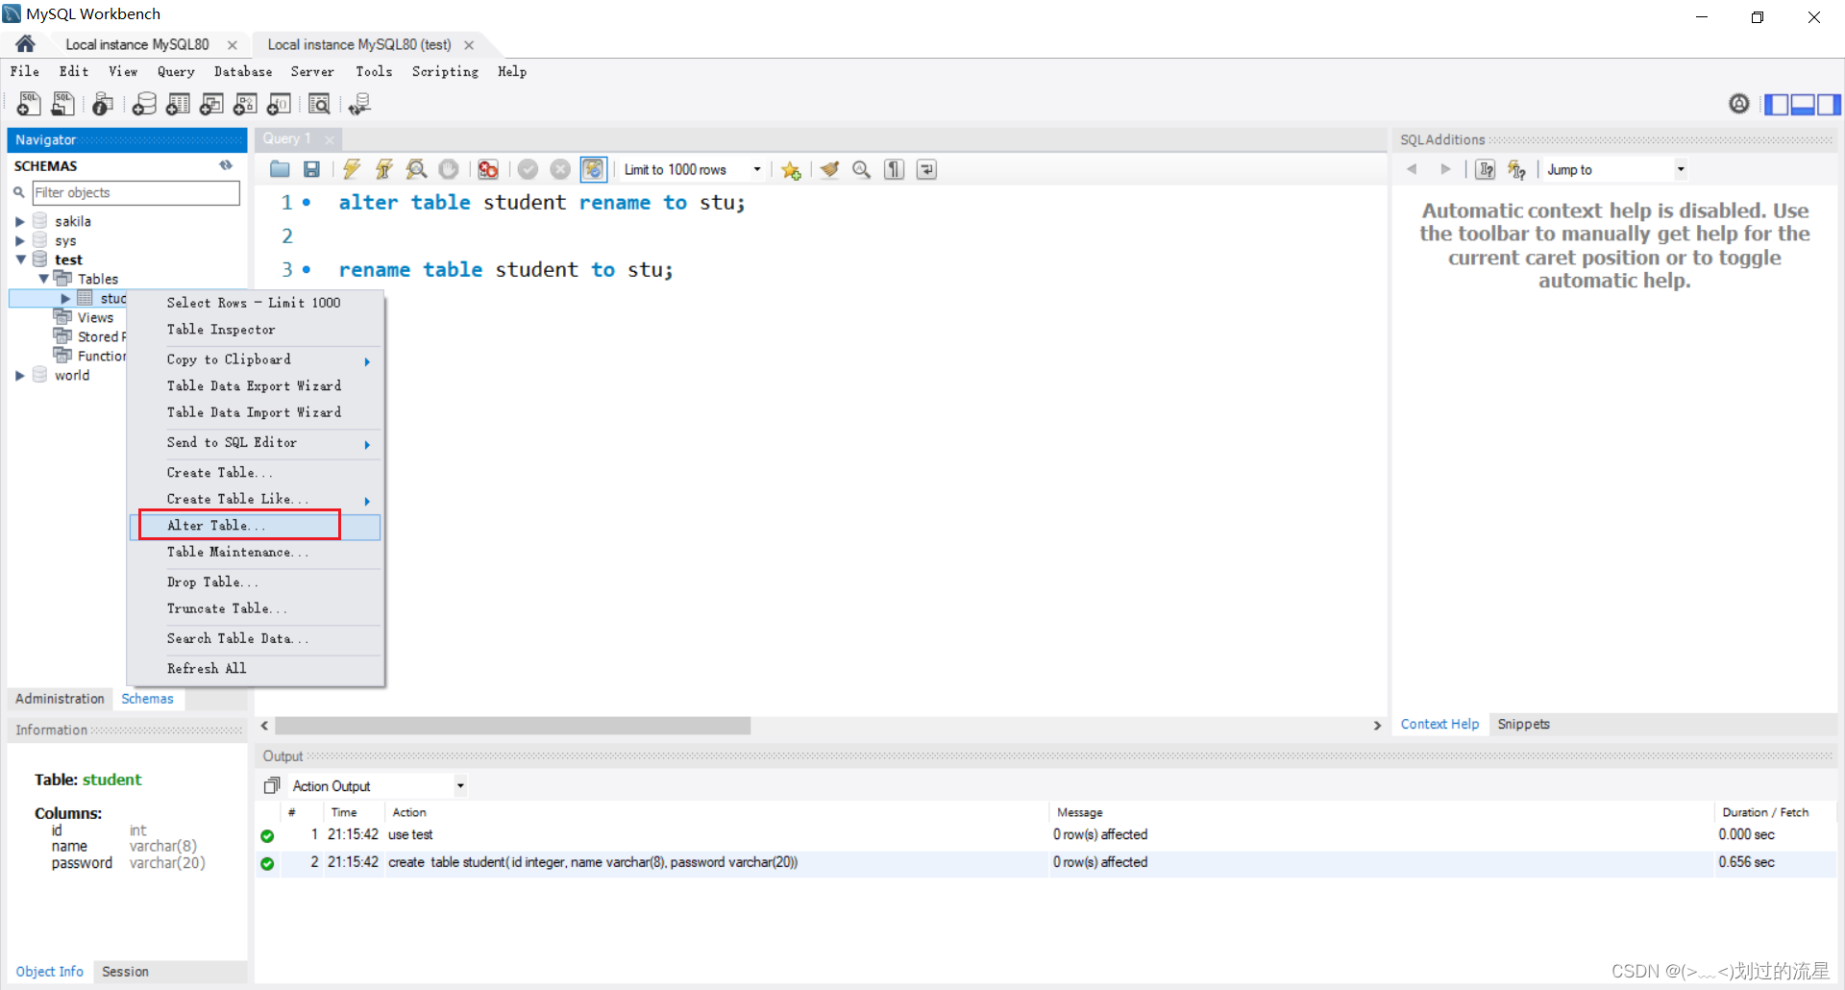Select Views node under test schema
1845x990 pixels.
point(95,317)
